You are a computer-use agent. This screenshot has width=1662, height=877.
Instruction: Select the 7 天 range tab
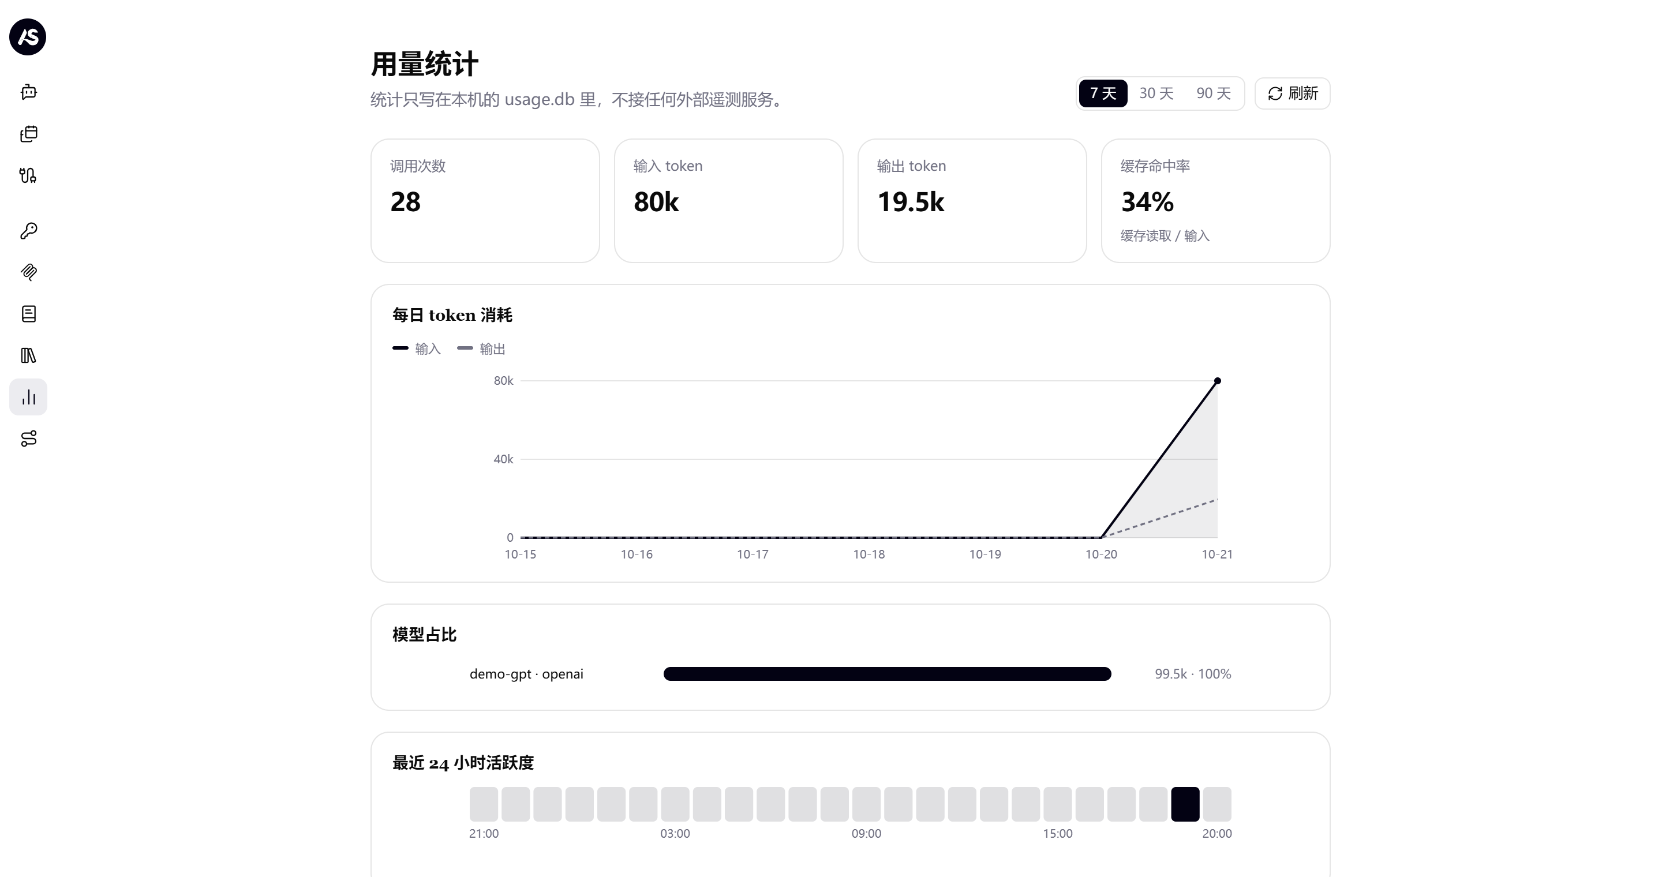click(x=1103, y=93)
